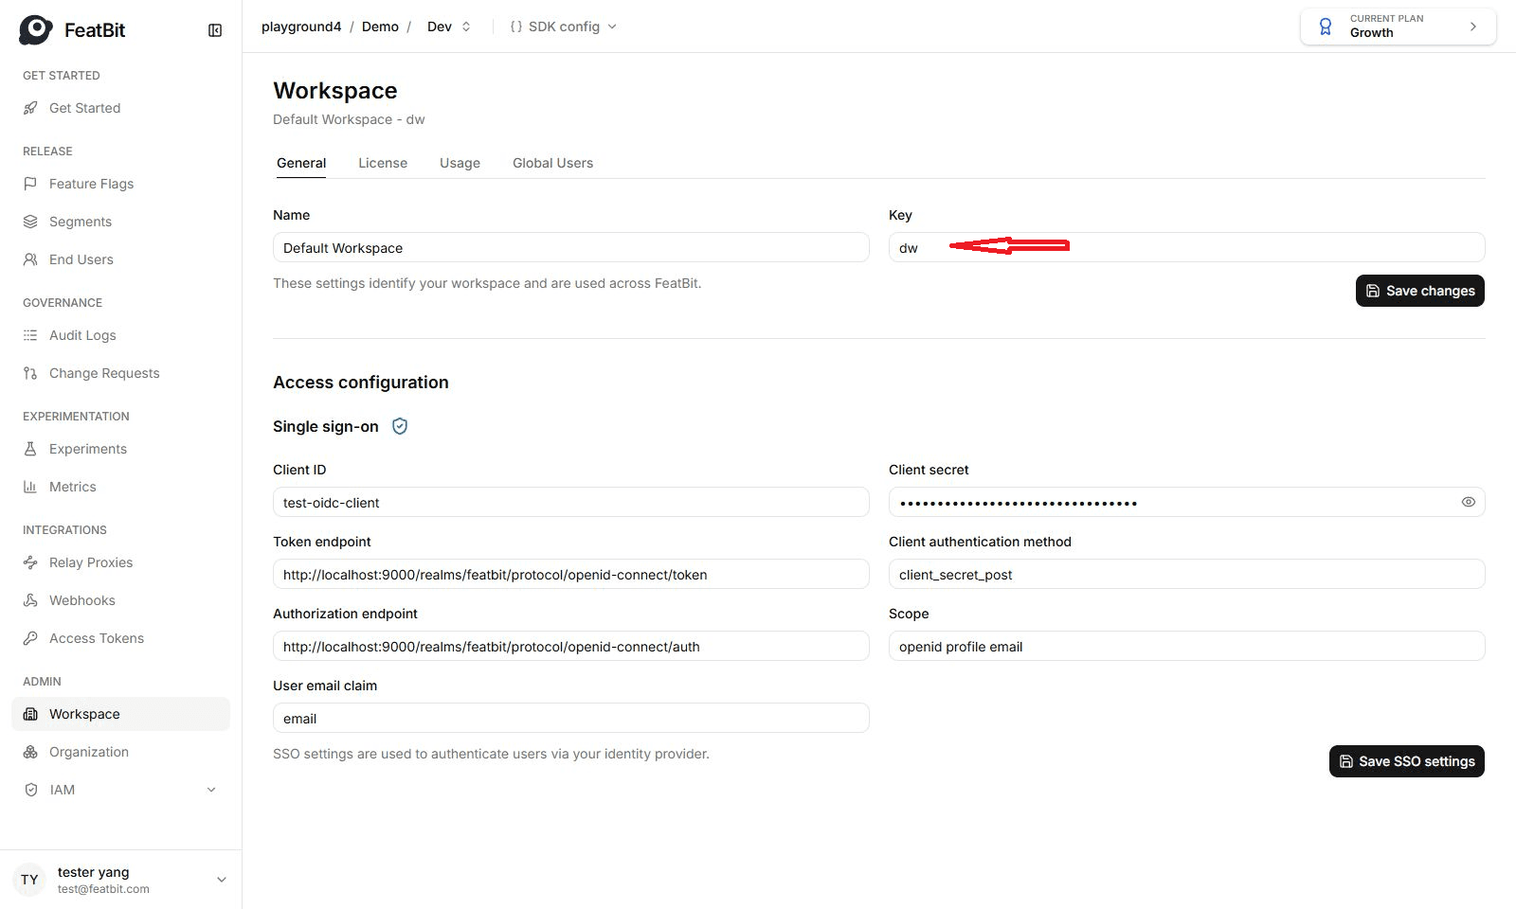Open the Usage tab
Viewport: 1516px width, 909px height.
(x=460, y=163)
